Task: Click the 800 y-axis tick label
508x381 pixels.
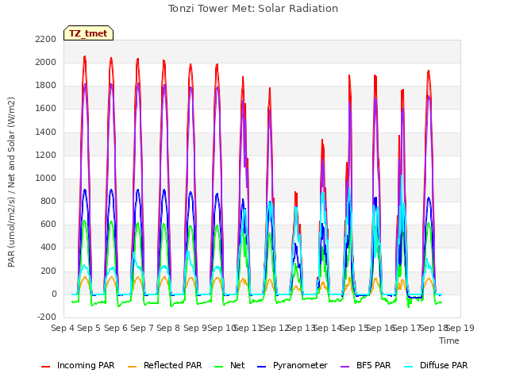Action: 48,201
